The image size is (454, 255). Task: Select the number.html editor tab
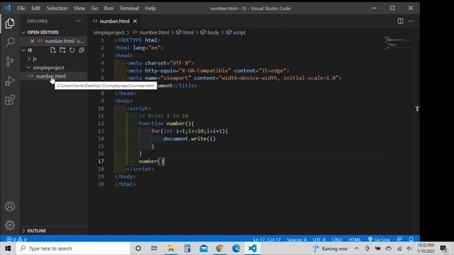[x=114, y=21]
